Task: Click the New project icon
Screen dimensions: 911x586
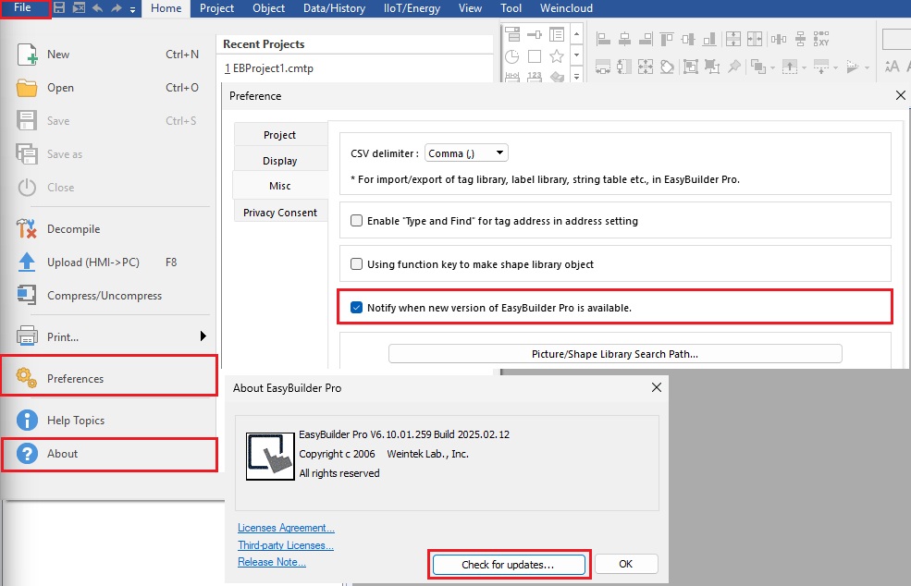Action: (x=28, y=55)
